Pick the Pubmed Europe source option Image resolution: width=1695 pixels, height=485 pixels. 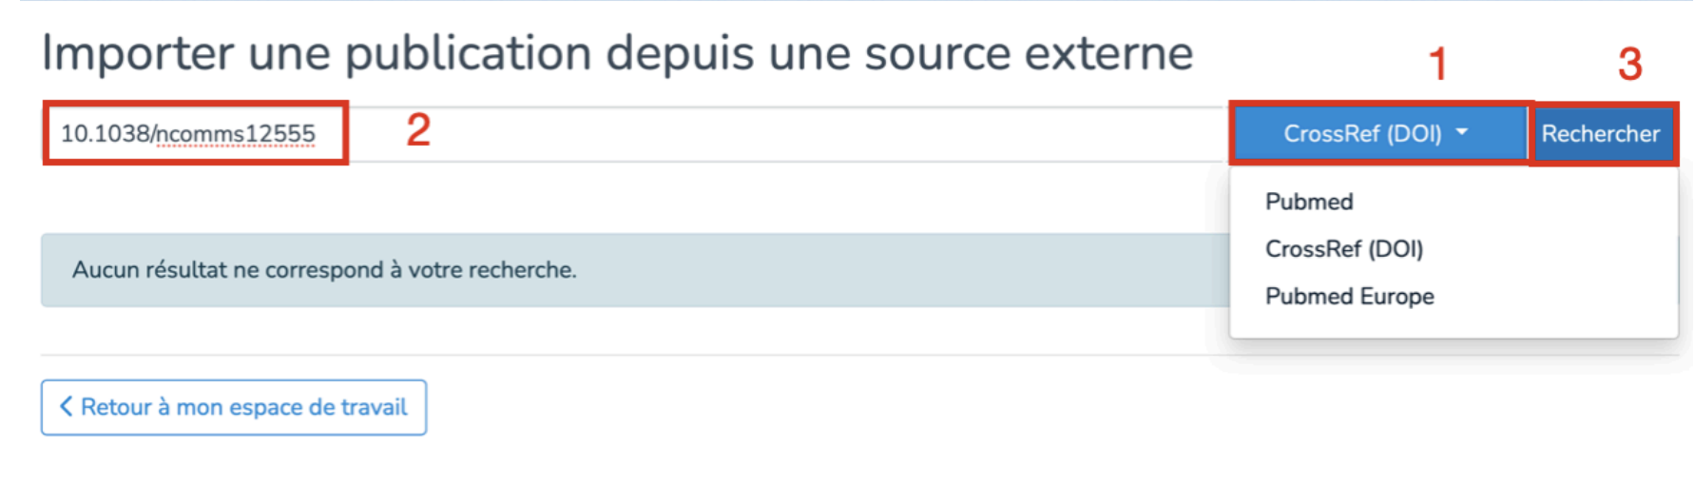pos(1349,297)
